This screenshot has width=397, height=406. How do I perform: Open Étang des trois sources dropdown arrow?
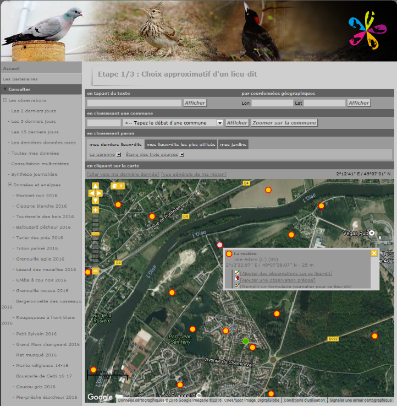pyautogui.click(x=182, y=155)
